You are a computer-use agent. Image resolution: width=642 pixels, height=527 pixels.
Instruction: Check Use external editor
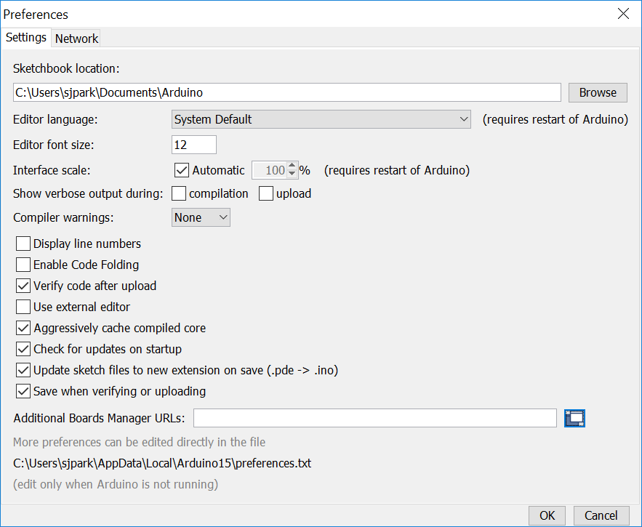[23, 307]
